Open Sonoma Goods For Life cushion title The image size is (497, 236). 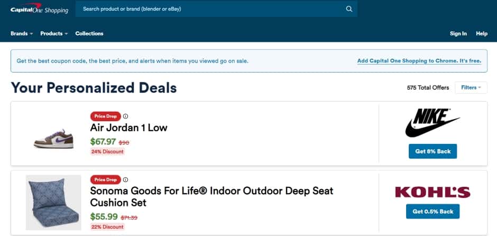pos(211,197)
